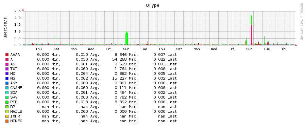Pick the violet MX legend swatch
Screen dimensions: 305x127
click(7, 74)
